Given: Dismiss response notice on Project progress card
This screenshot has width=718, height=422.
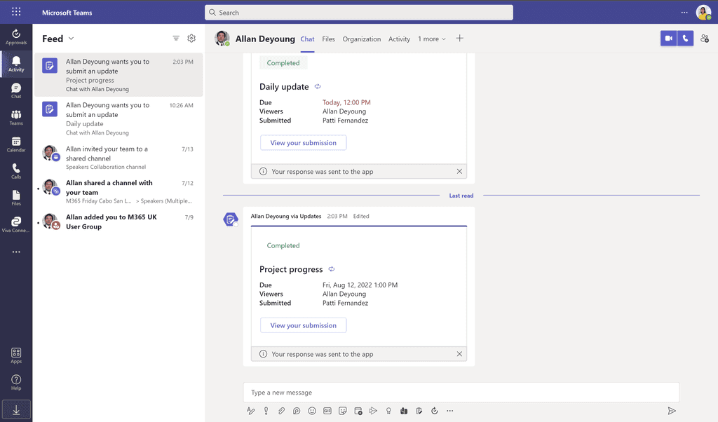Looking at the screenshot, I should (x=459, y=354).
